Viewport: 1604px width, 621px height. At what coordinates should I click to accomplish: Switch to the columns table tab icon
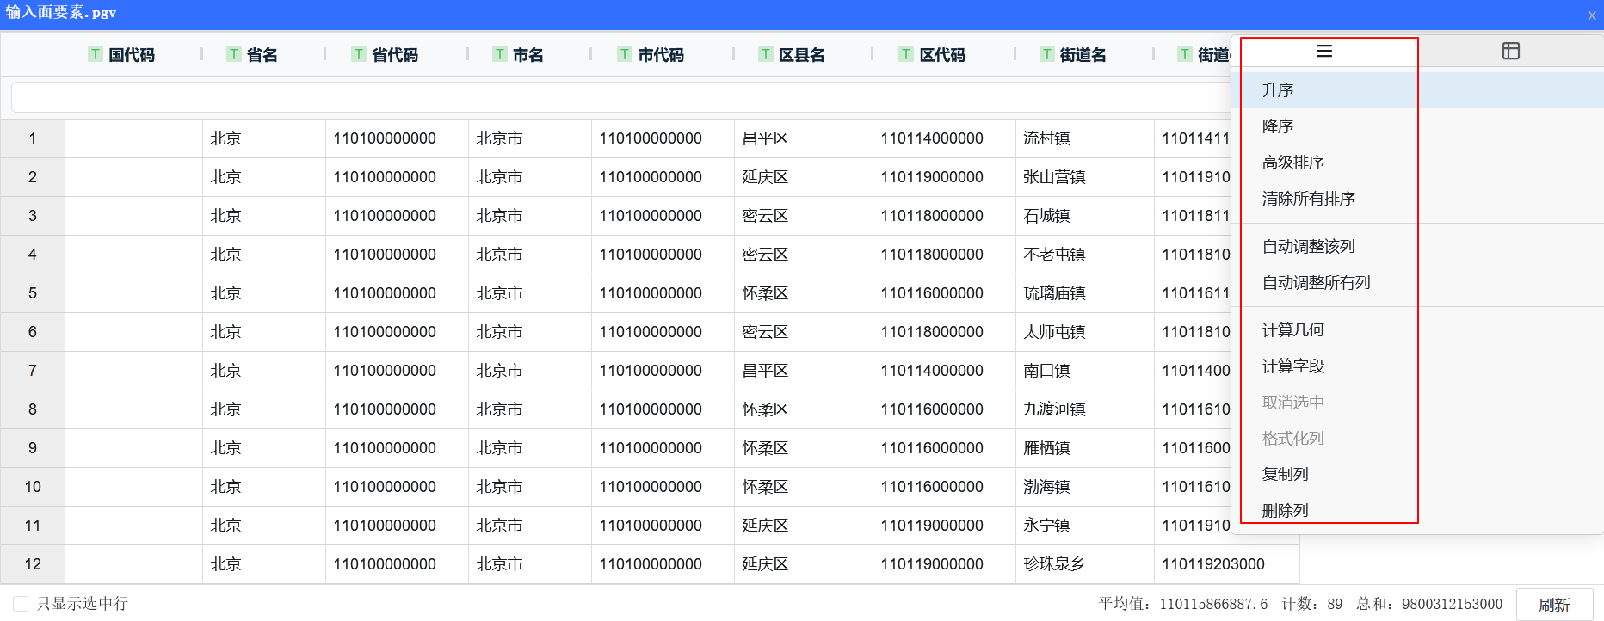[x=1510, y=52]
